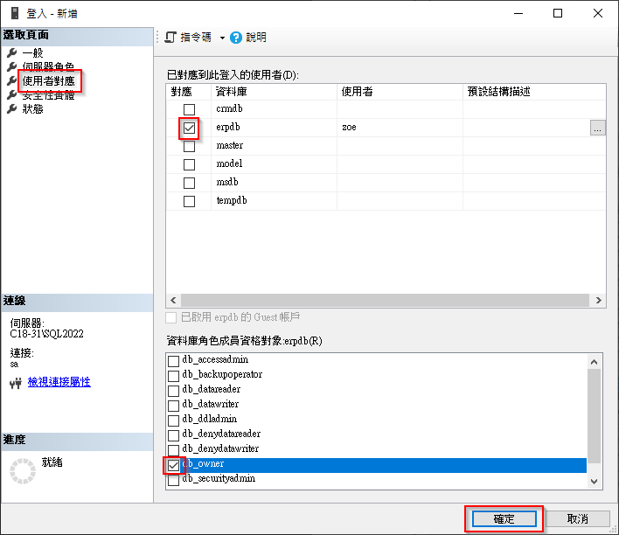Enable the db_accessadmin role checkbox
This screenshot has width=619, height=535.
point(173,361)
